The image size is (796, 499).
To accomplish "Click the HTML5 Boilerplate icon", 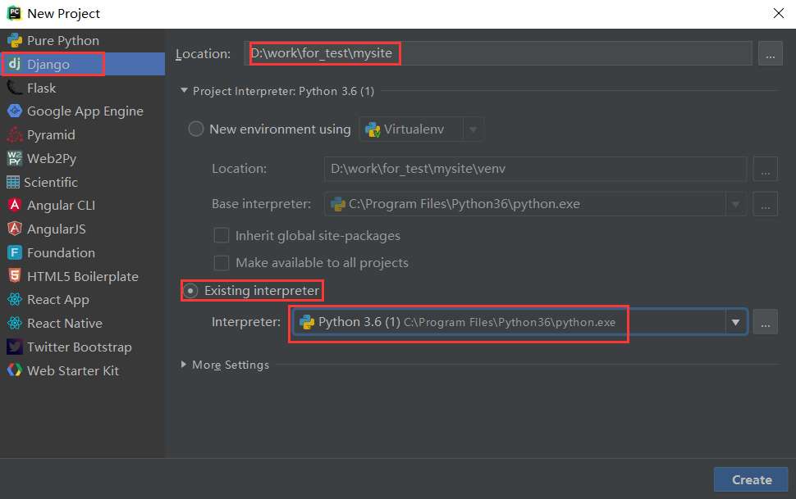I will coord(15,276).
